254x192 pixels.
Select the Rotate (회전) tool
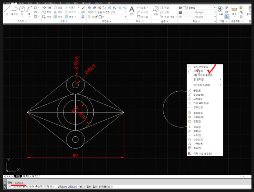58,7
